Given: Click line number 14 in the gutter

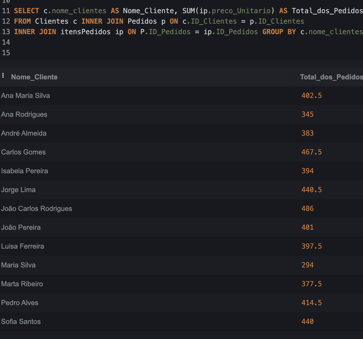Looking at the screenshot, I should (x=6, y=42).
